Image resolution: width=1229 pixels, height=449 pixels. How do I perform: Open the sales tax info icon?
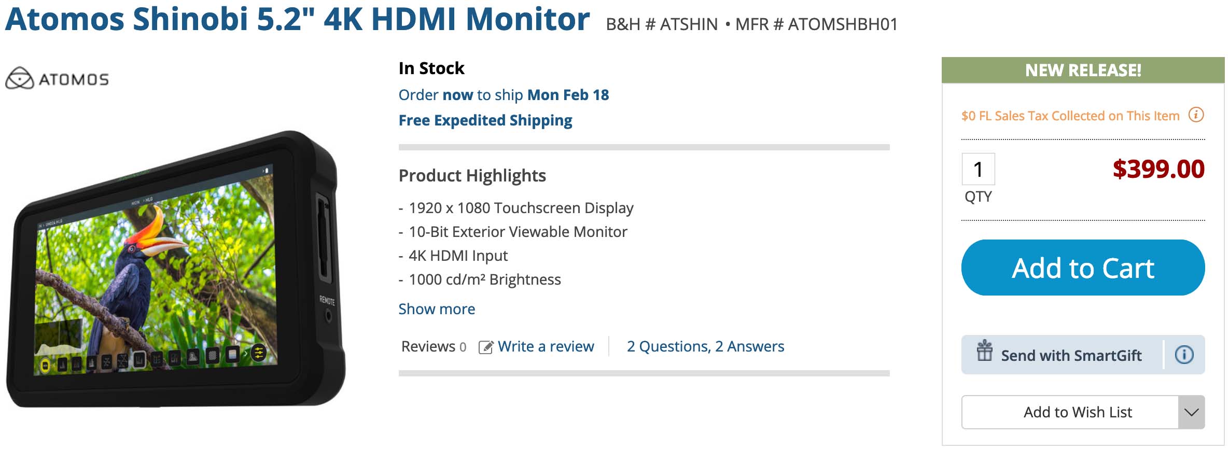[x=1196, y=115]
